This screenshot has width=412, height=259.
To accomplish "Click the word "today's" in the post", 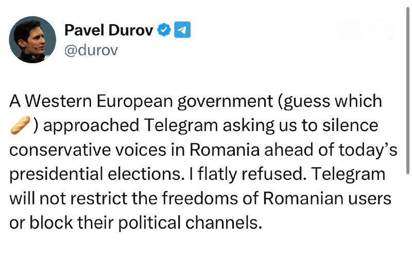I will 368,150.
